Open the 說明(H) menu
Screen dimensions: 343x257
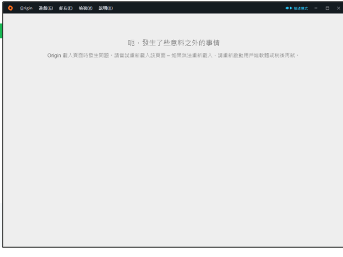click(106, 8)
